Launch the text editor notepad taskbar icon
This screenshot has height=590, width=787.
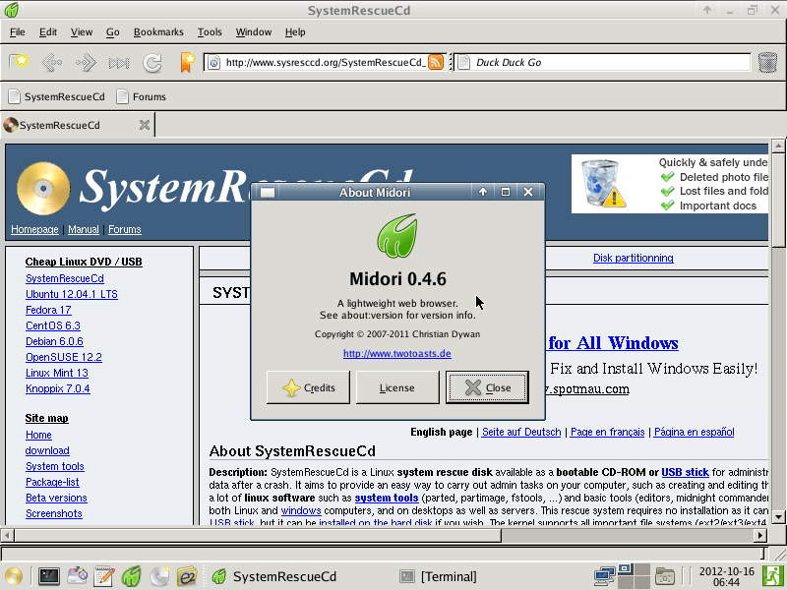click(104, 576)
